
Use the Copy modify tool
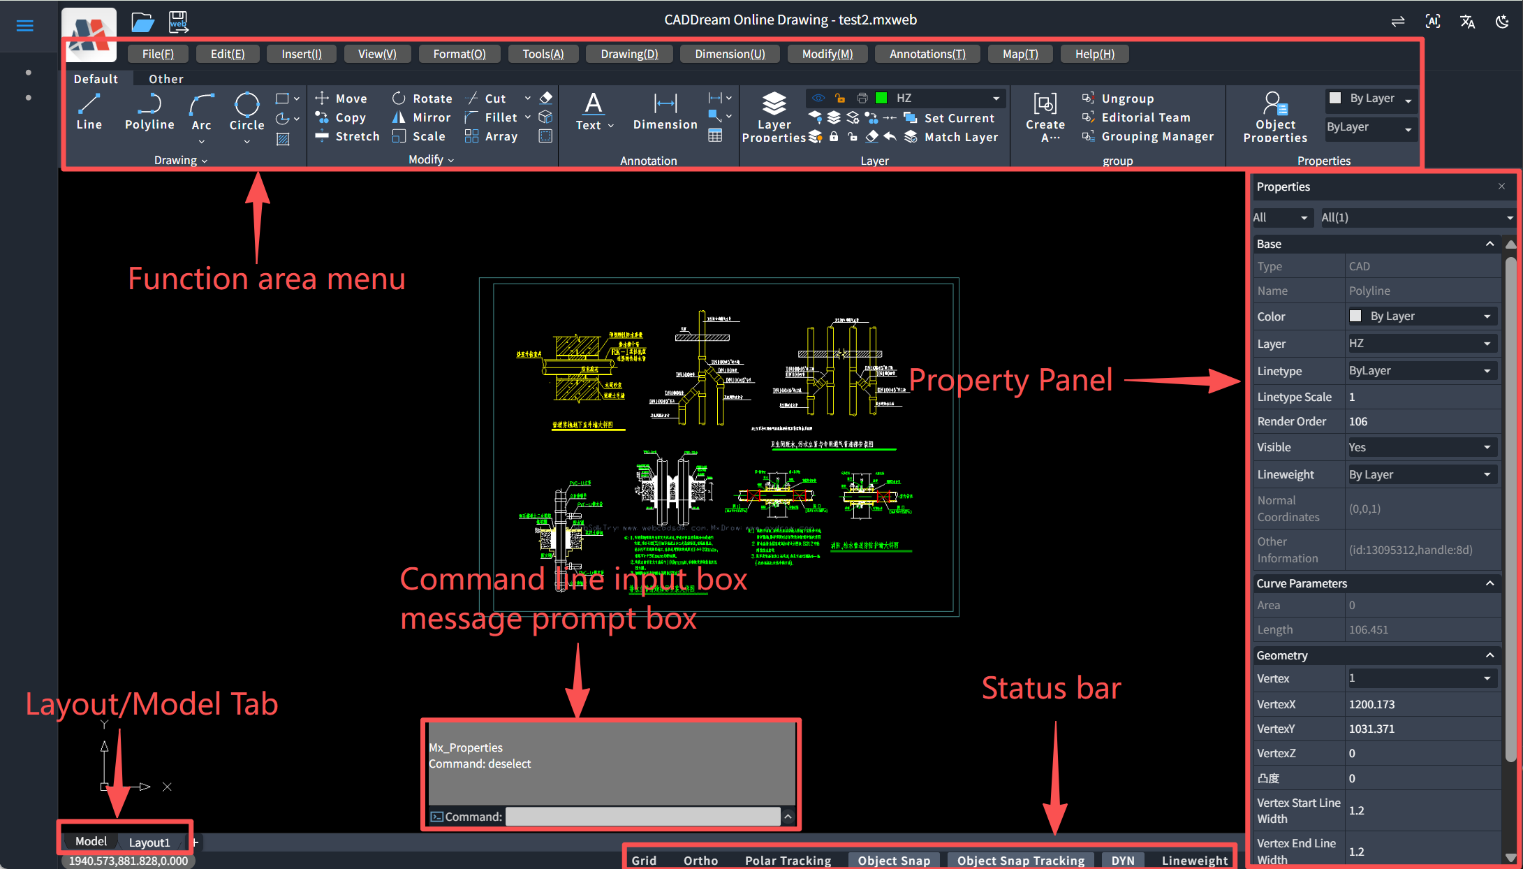[x=340, y=117]
